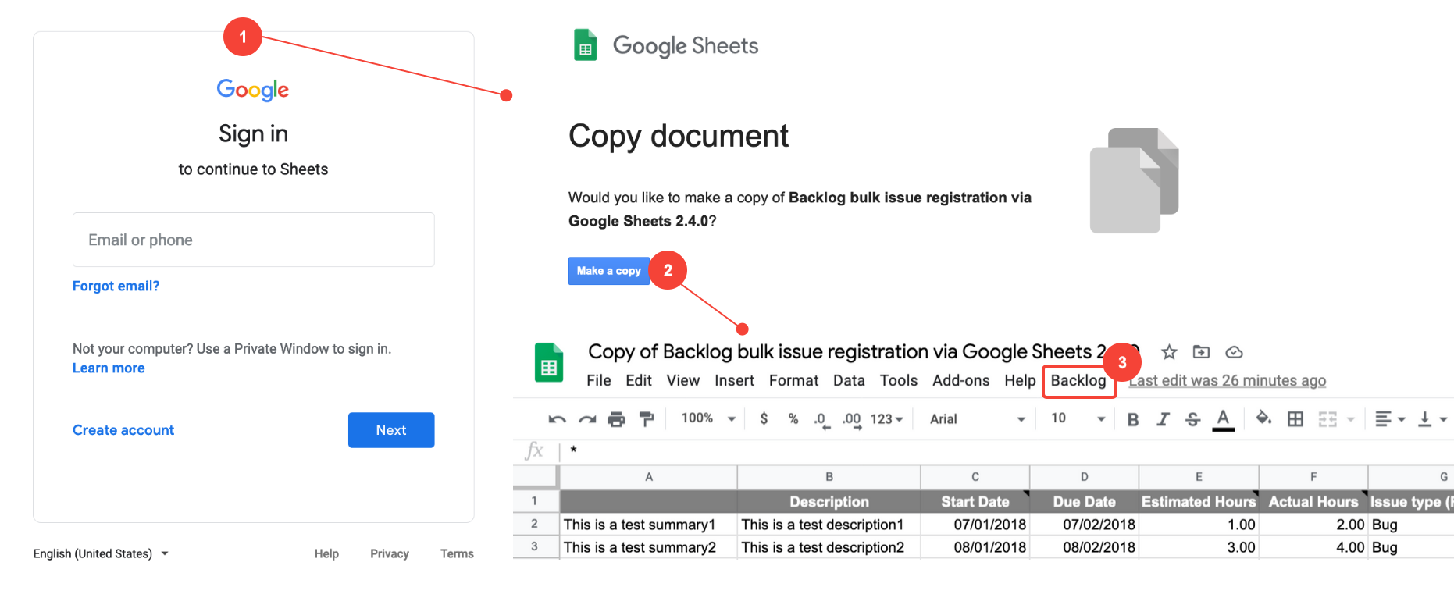1454x605 pixels.
Task: Open the English (United States) language selector
Action: coord(101,553)
